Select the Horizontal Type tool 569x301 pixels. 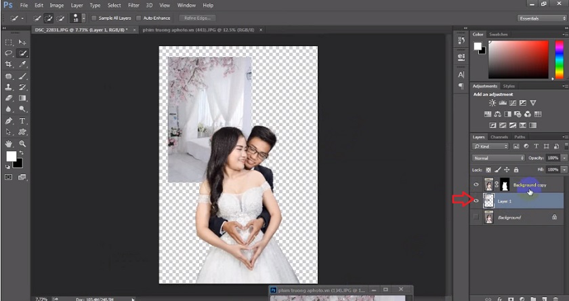22,121
